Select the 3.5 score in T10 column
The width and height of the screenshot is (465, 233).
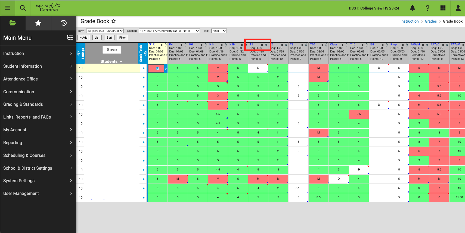(318, 197)
